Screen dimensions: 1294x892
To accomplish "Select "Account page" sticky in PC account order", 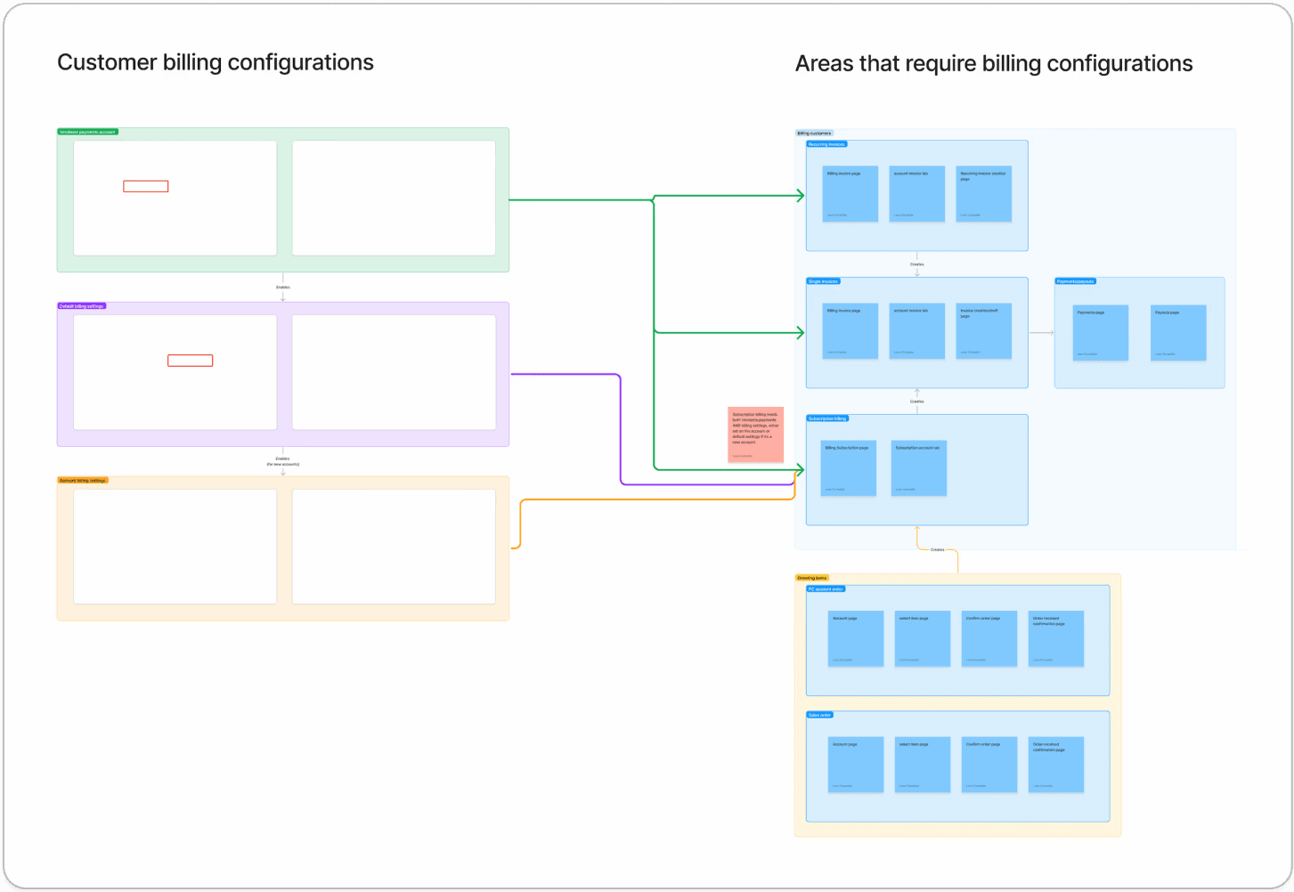I will 856,638.
